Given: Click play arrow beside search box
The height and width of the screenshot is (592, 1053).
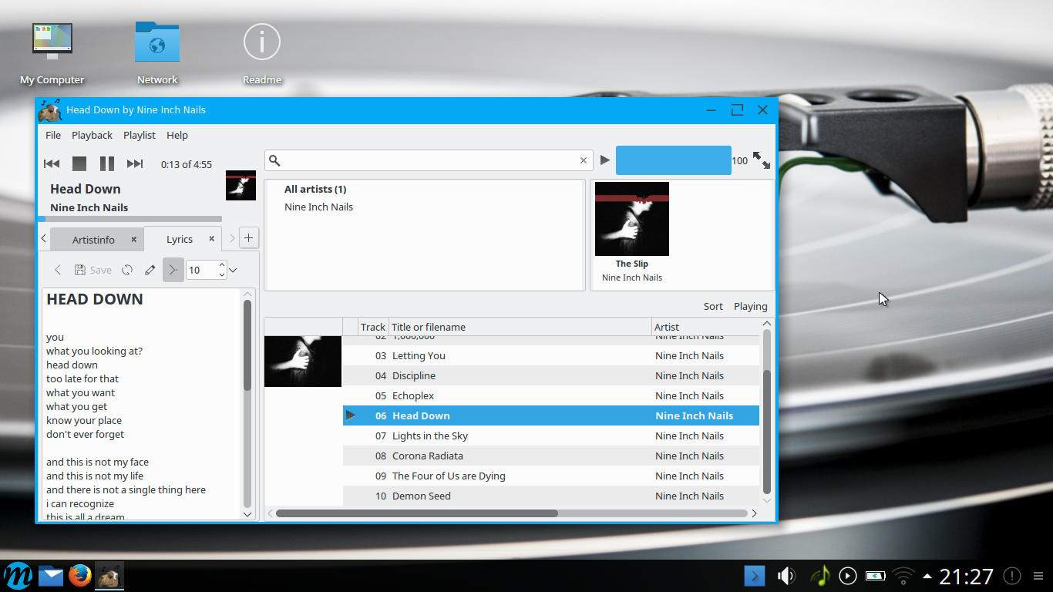Looking at the screenshot, I should point(605,160).
